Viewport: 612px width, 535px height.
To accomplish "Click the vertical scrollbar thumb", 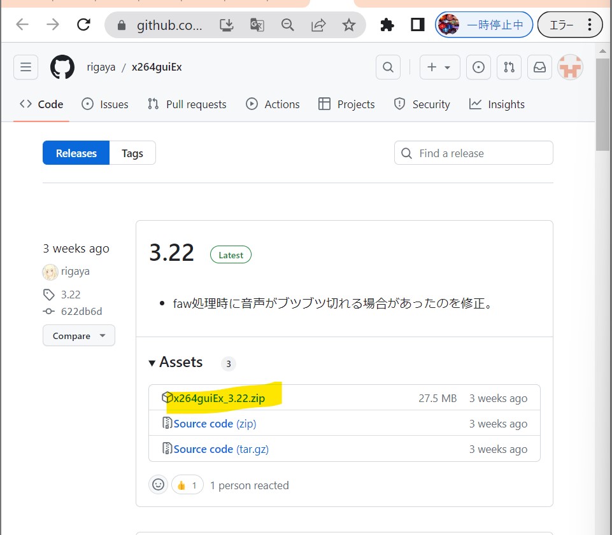I will 602,104.
